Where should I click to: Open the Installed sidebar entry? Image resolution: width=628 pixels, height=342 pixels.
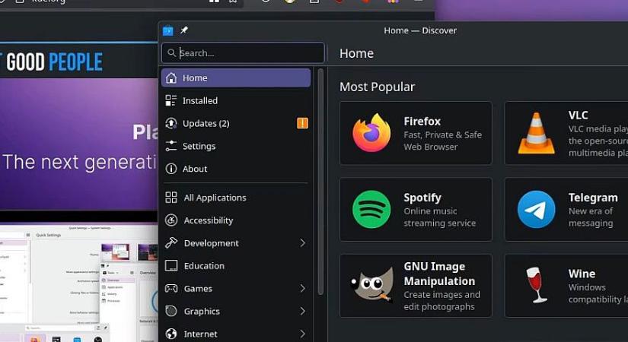(236, 100)
